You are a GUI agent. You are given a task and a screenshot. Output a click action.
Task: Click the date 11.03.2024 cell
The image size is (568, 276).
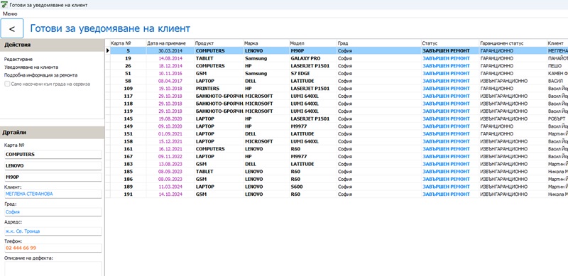click(170, 187)
